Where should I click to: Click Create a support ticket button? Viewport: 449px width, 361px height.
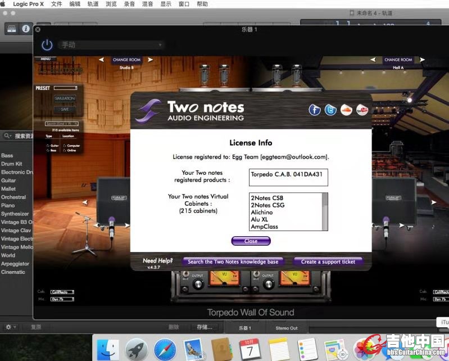click(328, 261)
